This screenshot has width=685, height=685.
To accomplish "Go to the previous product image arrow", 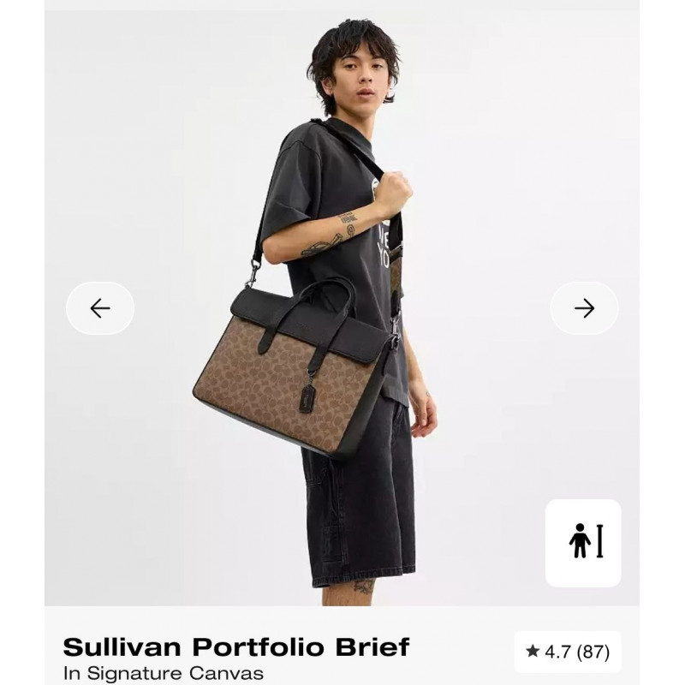I will [100, 308].
